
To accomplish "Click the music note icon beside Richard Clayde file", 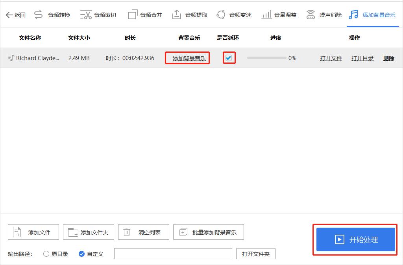I will pos(11,58).
